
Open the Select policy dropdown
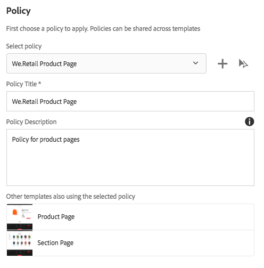(106, 63)
